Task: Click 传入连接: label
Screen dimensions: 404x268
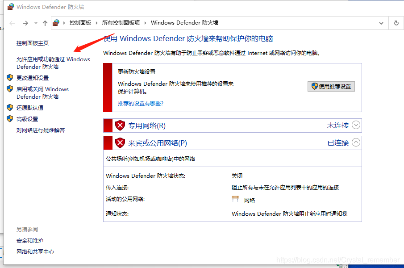Action: [x=117, y=187]
